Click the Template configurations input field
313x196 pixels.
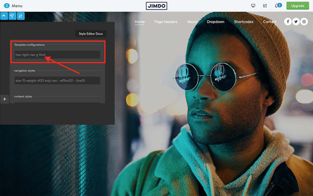(x=57, y=54)
